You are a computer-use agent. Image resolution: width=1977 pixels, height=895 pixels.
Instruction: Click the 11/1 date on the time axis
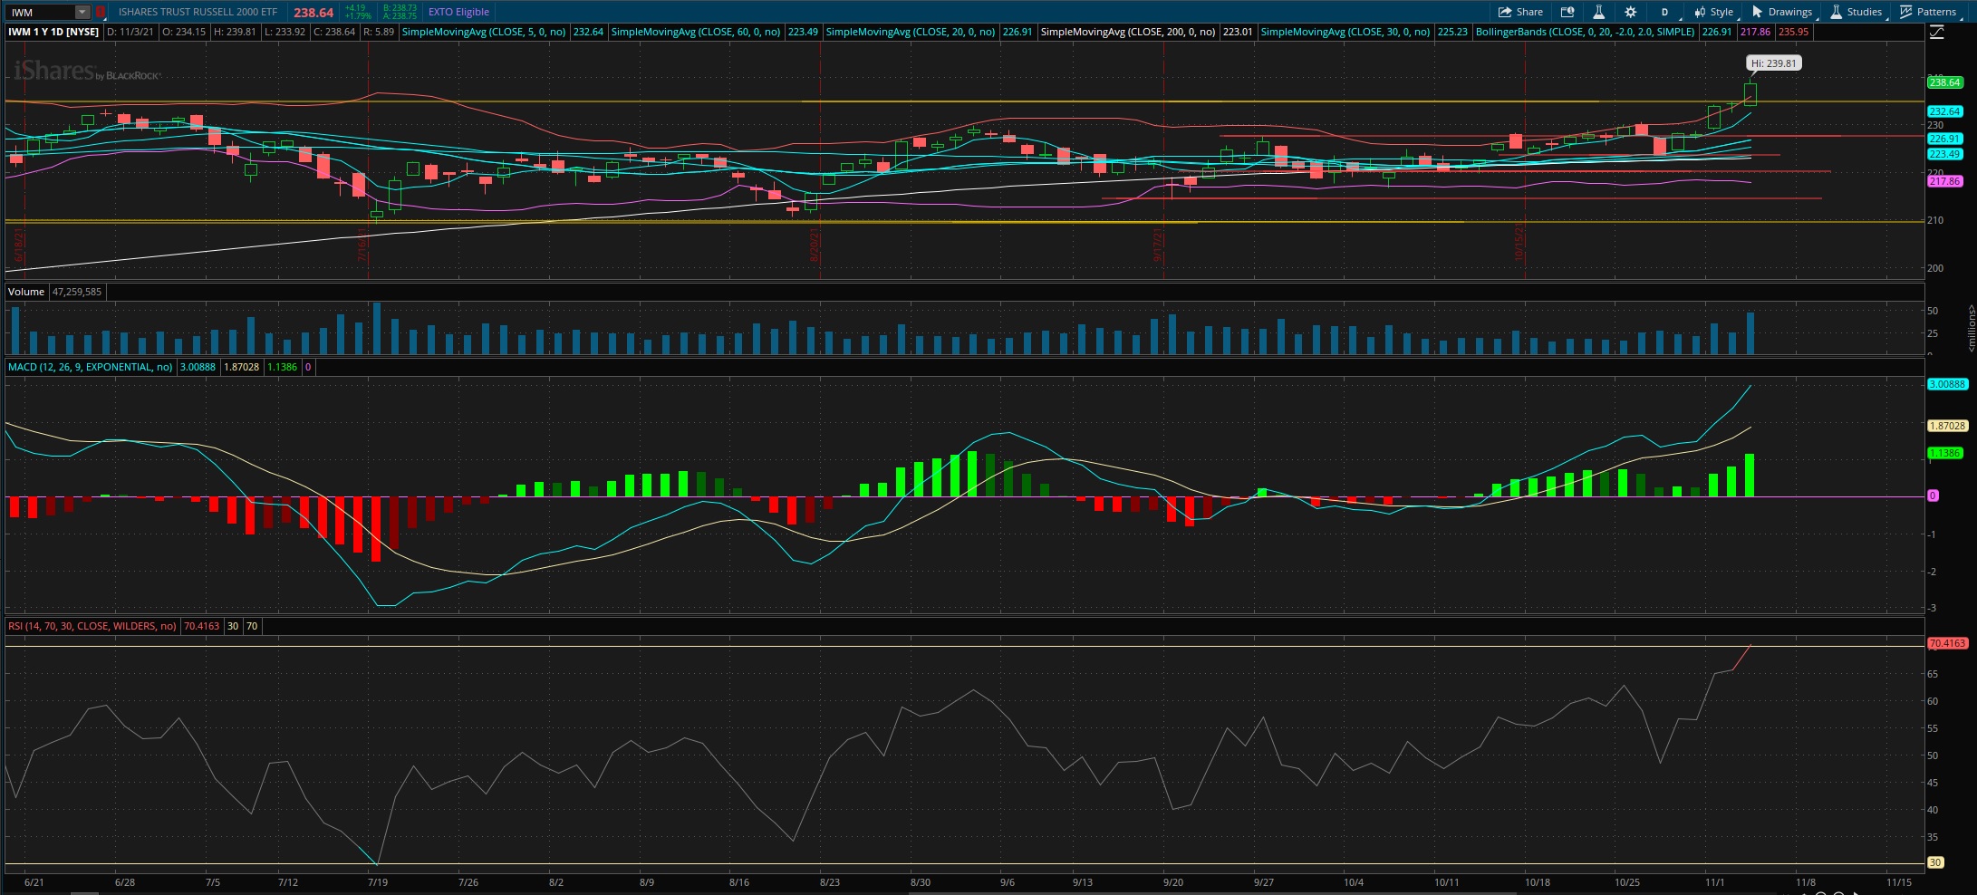(1714, 882)
